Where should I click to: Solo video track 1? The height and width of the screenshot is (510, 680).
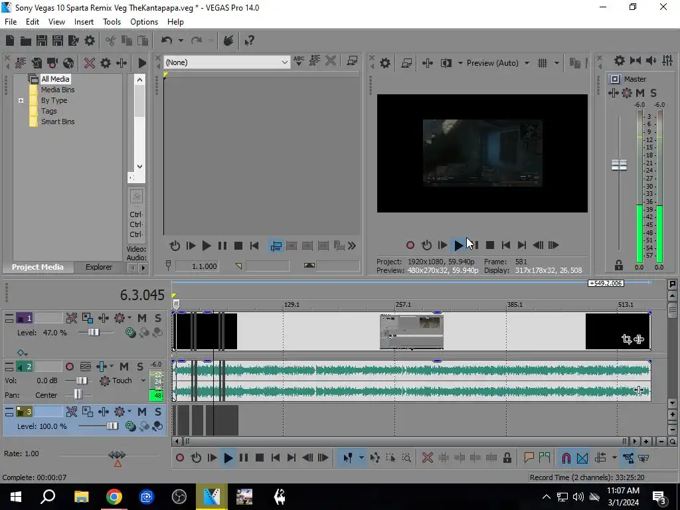(158, 318)
